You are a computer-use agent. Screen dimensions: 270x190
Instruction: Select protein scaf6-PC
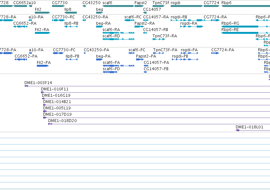pos(131,53)
